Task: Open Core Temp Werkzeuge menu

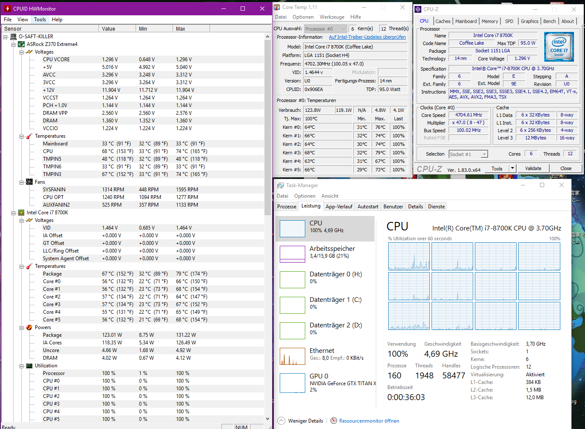Action: pos(332,17)
